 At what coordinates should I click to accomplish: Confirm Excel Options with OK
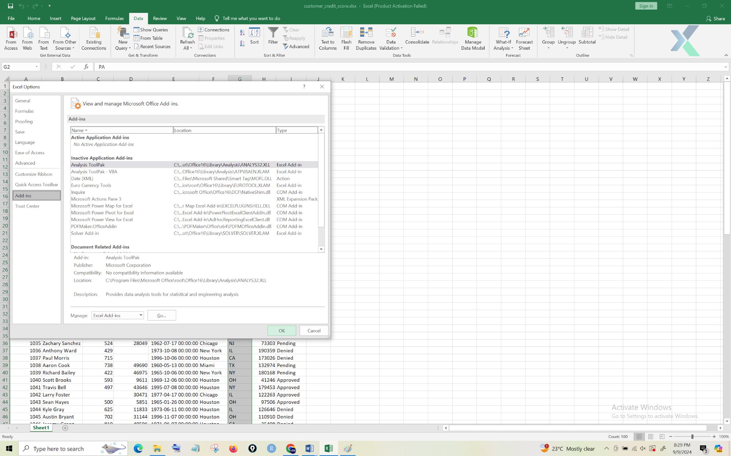pos(282,330)
